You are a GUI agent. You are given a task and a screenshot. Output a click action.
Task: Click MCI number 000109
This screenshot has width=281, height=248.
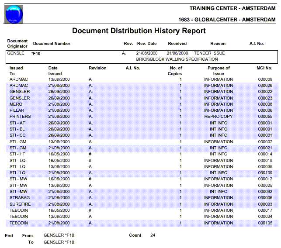[265, 173]
